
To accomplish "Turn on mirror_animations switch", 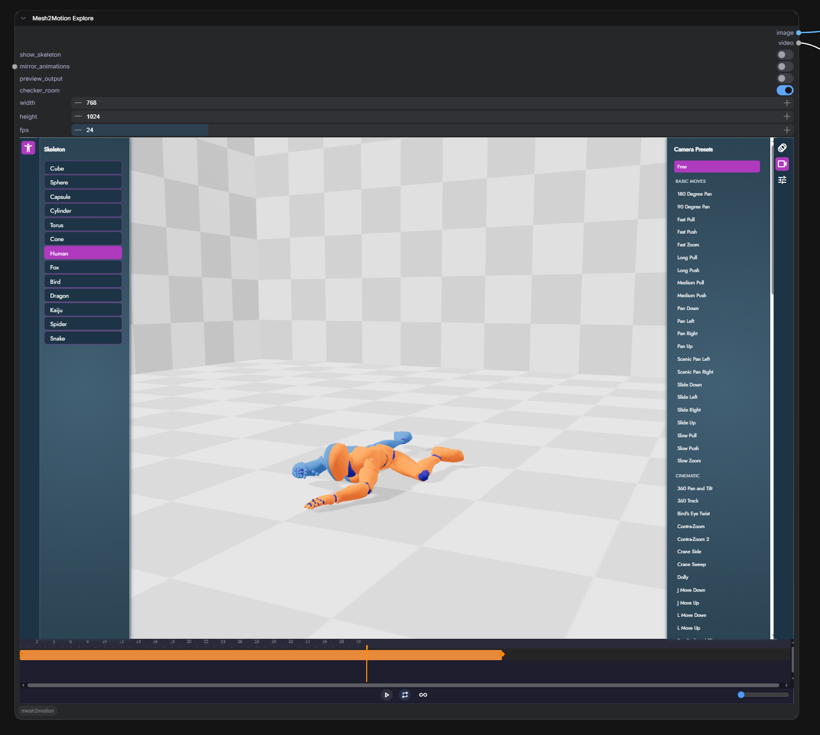I will tap(785, 66).
